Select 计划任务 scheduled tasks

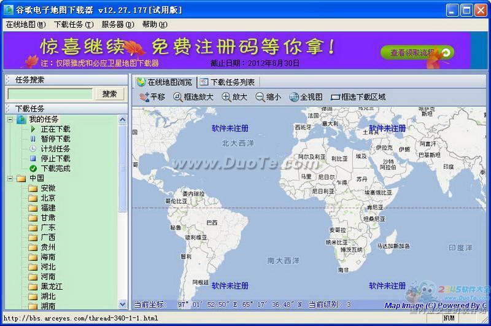click(55, 149)
